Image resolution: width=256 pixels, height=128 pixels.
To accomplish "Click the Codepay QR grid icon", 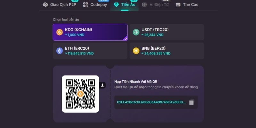I will click(85, 4).
